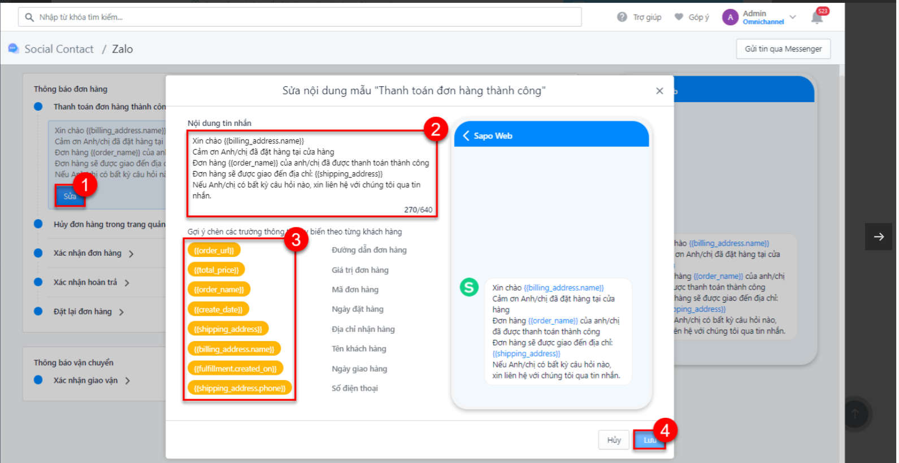Close the edit template dialog
This screenshot has height=463, width=899.
pyautogui.click(x=659, y=91)
